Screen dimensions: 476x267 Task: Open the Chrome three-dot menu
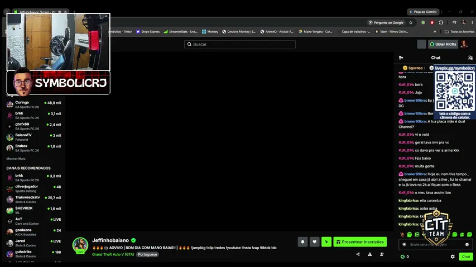(472, 22)
